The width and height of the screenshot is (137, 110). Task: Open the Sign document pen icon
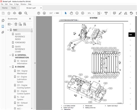[x=126, y=13]
